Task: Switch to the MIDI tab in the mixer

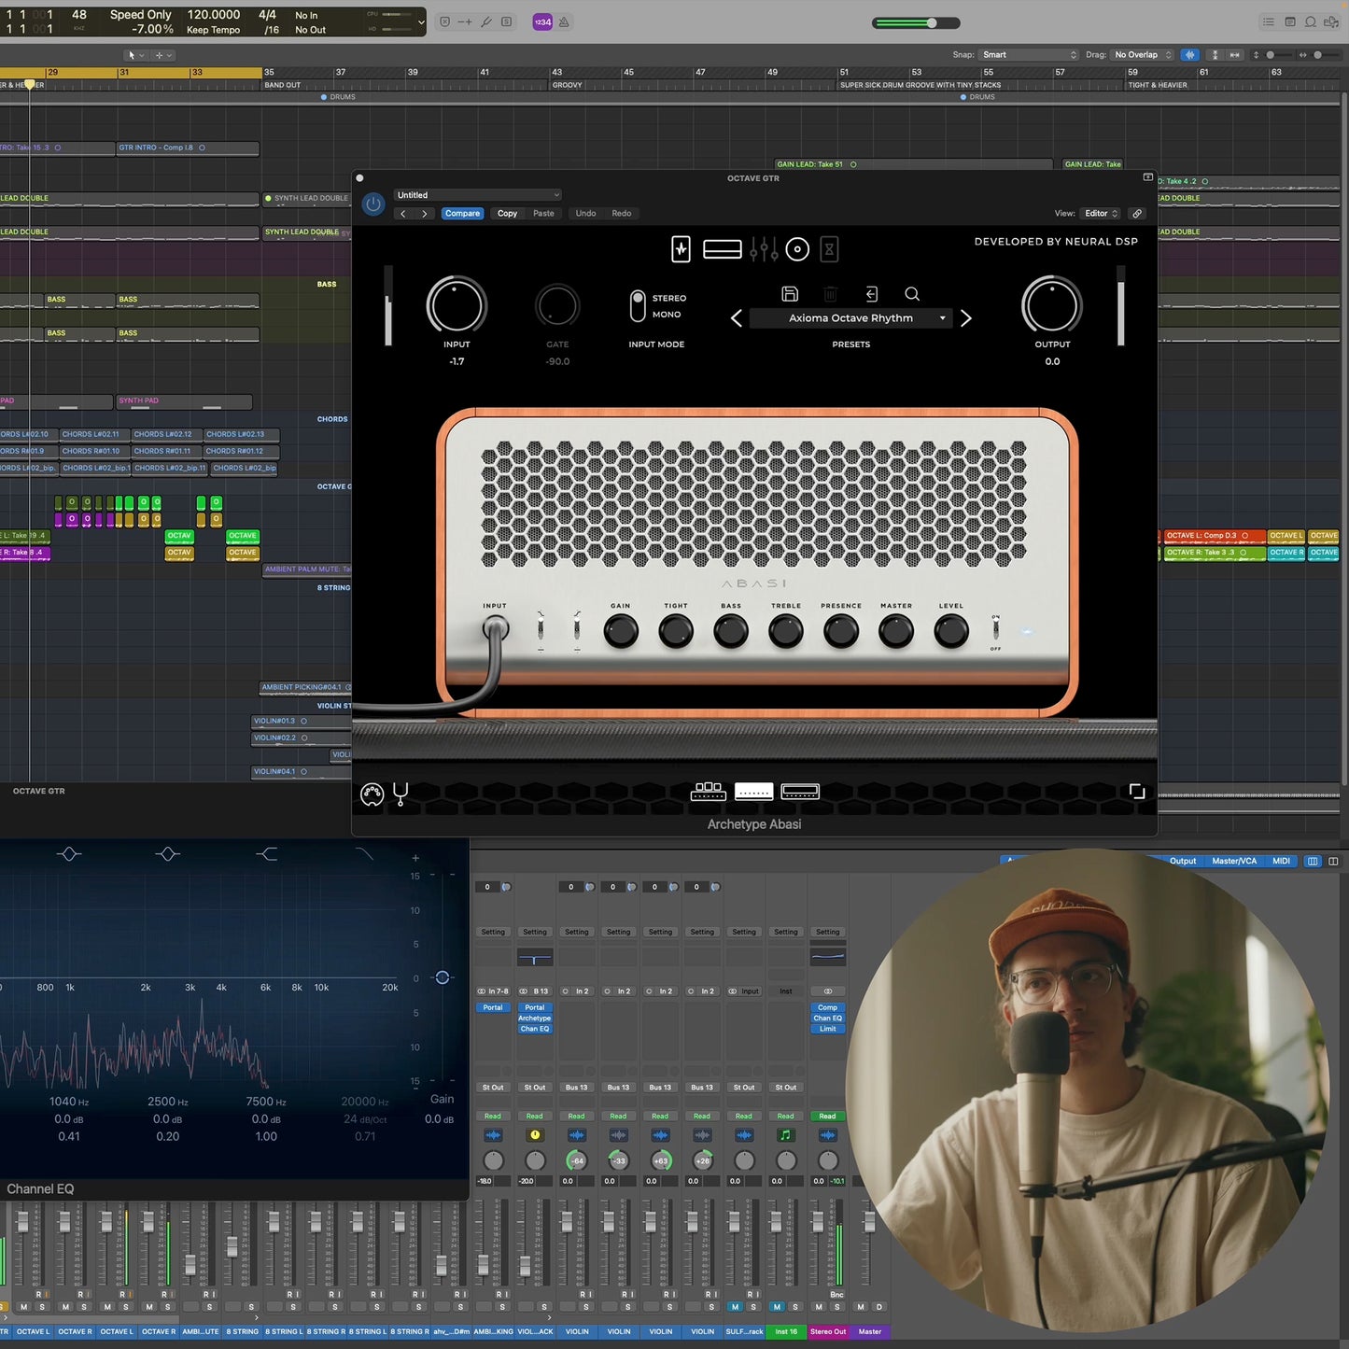Action: point(1281,861)
